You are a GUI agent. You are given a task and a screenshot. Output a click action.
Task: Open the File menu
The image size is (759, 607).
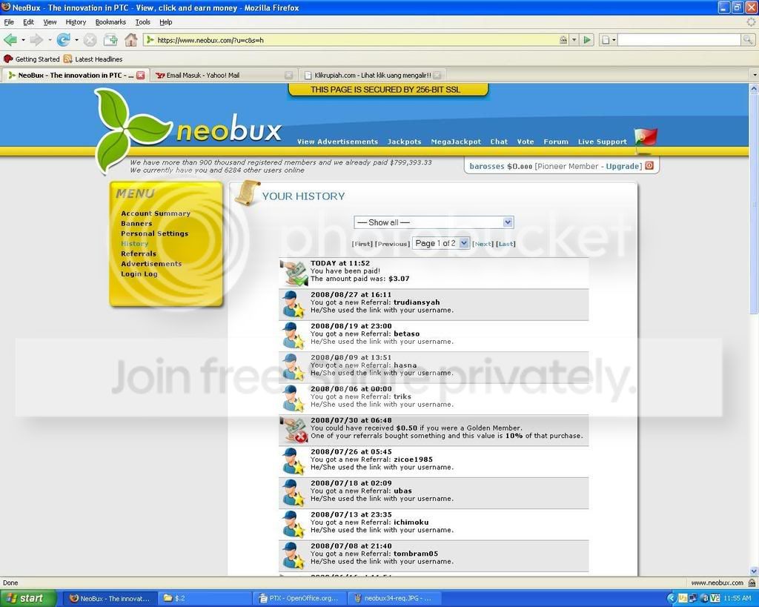click(9, 21)
